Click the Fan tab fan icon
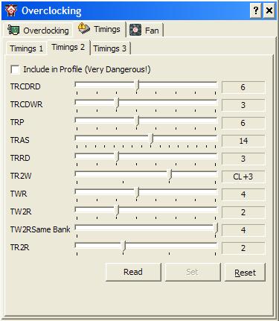This screenshot has height=321, width=279. click(x=135, y=30)
